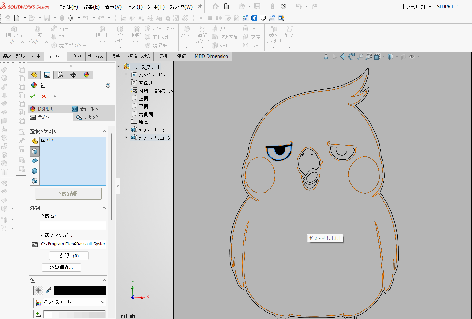Click the options gear in title bar
The image size is (472, 319).
tap(284, 6)
